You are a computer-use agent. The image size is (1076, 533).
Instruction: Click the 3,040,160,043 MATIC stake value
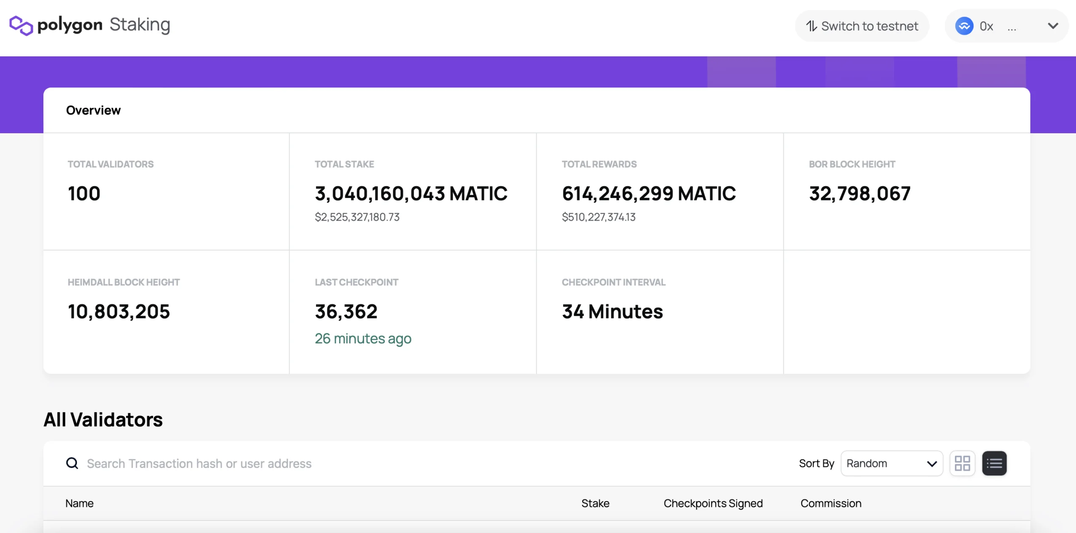(411, 193)
